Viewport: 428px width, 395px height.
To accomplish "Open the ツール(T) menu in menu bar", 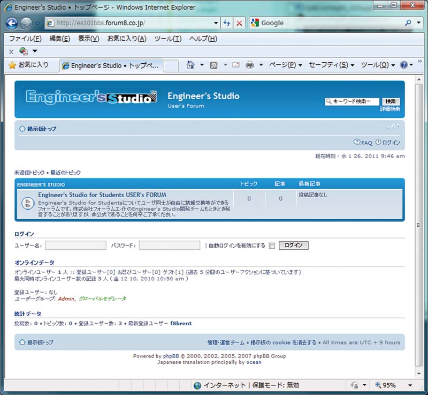I will coord(168,39).
